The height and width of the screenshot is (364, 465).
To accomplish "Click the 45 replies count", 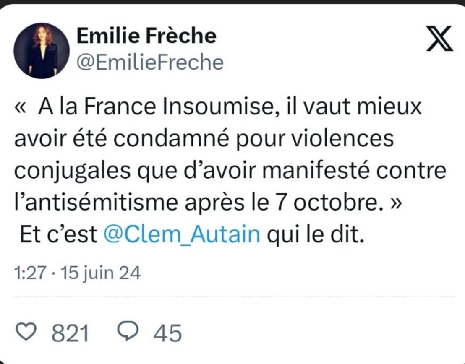I will point(167,333).
